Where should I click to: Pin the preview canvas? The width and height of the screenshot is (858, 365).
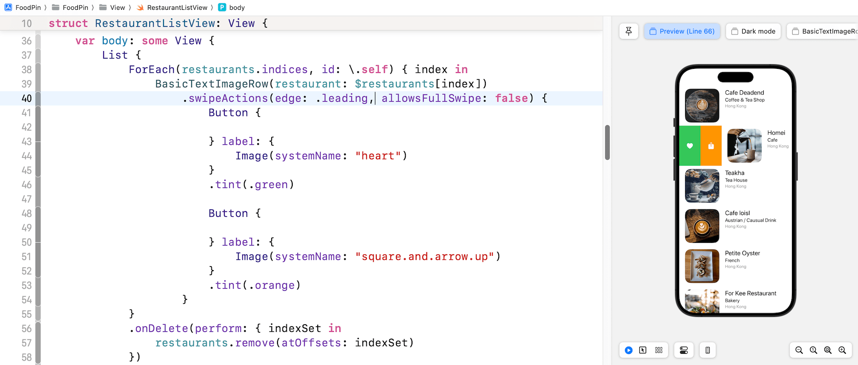pyautogui.click(x=629, y=31)
